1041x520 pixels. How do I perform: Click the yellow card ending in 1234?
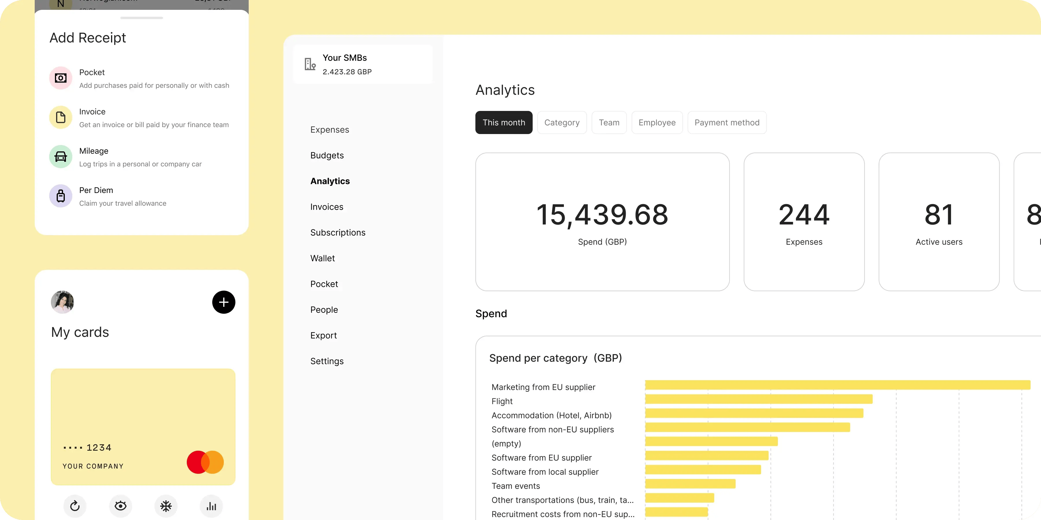tap(143, 427)
